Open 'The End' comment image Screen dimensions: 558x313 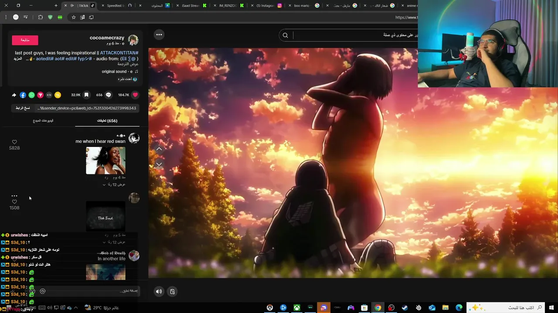click(105, 216)
